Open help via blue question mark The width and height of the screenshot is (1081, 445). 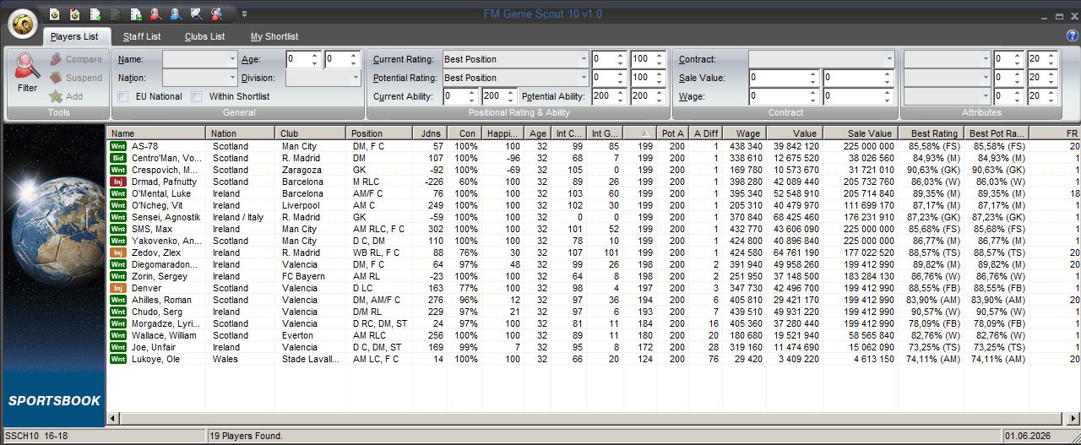(x=1071, y=35)
